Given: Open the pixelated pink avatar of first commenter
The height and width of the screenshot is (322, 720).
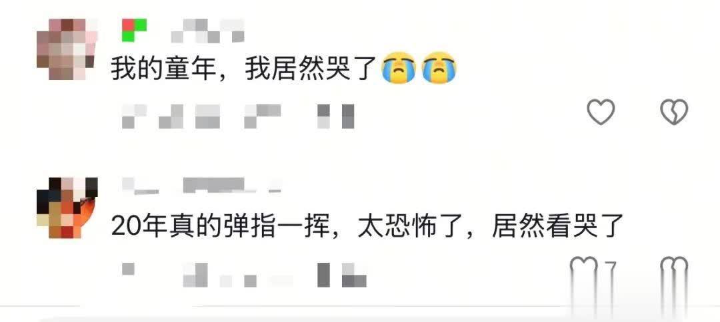Looking at the screenshot, I should (67, 49).
